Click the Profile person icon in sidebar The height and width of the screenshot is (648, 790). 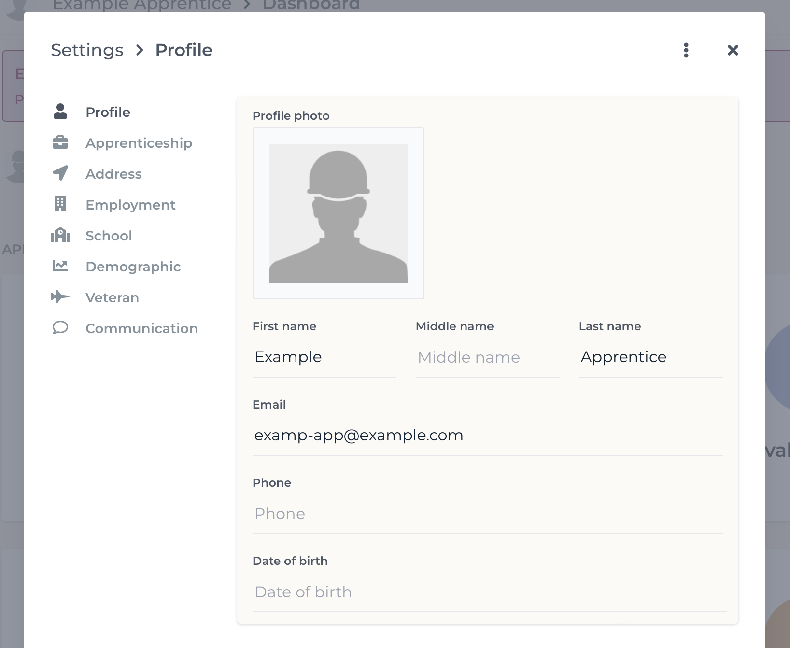click(60, 112)
